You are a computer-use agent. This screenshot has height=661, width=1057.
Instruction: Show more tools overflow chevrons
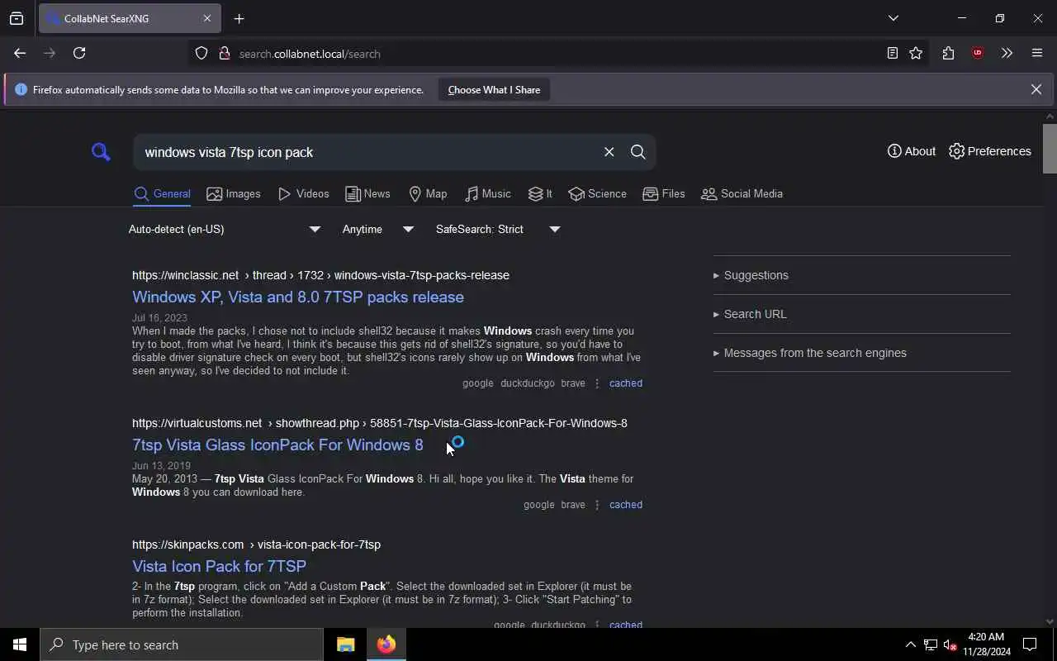tap(1007, 54)
